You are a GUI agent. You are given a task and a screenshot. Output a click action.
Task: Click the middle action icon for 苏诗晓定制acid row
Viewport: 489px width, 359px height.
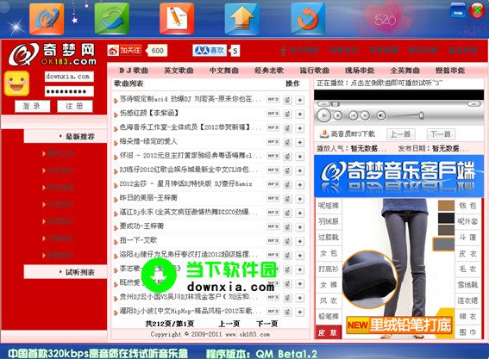(287, 100)
